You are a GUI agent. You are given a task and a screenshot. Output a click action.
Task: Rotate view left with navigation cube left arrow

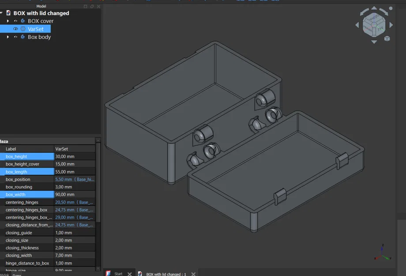(x=357, y=25)
